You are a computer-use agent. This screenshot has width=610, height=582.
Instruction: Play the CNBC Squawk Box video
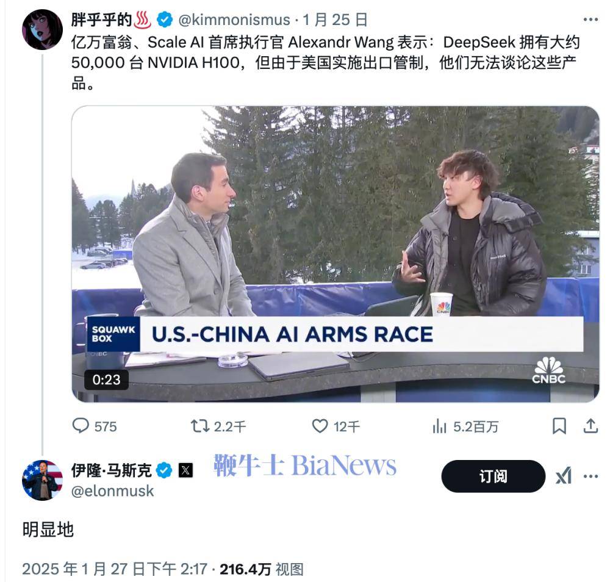point(335,254)
